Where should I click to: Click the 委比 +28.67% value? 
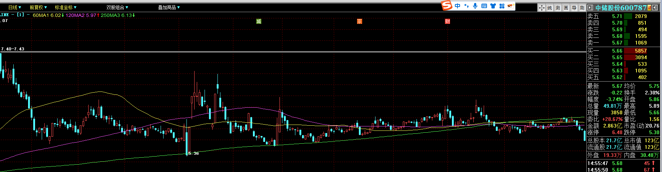point(613,119)
